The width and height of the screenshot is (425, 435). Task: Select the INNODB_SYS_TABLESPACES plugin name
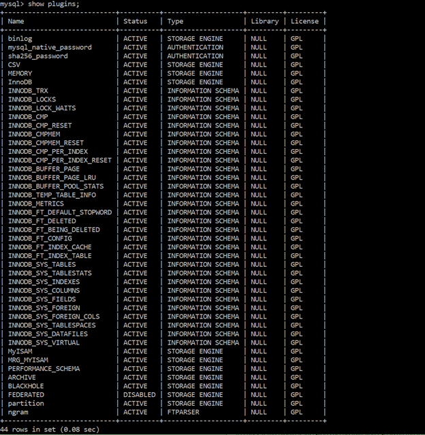tap(52, 325)
